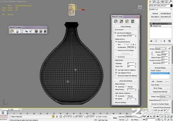Enable Generate Shape Per Element checkbox
Image resolution: width=173 pixels, height=121 pixels.
[x=116, y=76]
